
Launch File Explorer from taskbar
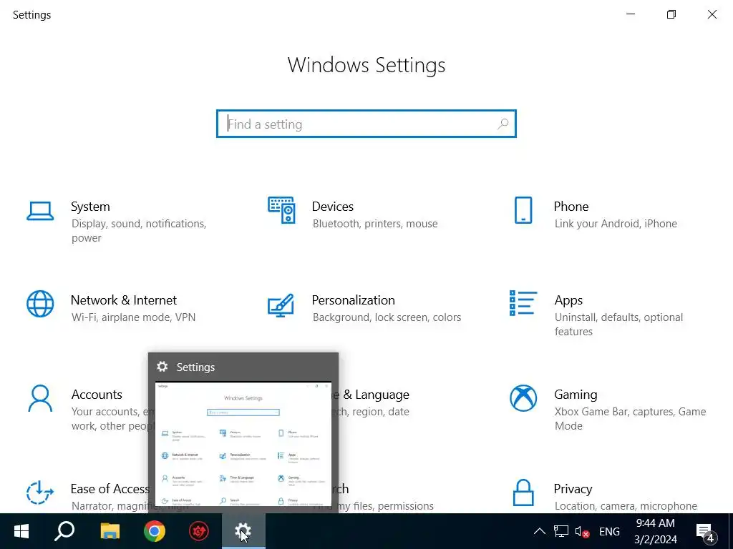[110, 531]
